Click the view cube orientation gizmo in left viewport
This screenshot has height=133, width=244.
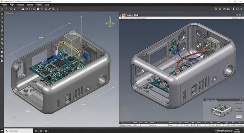coord(110,22)
